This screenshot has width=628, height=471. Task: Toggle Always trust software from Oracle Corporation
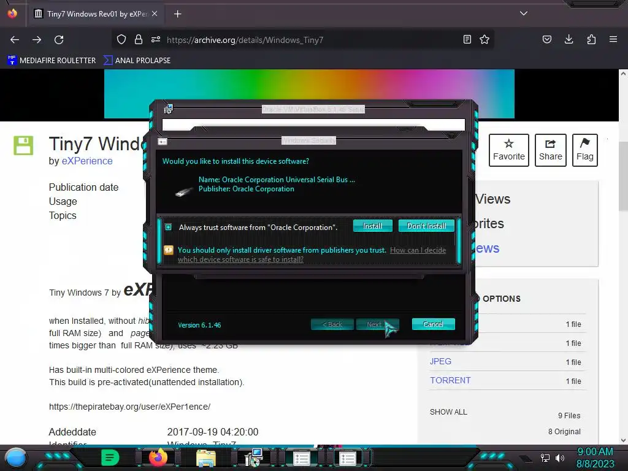point(169,227)
